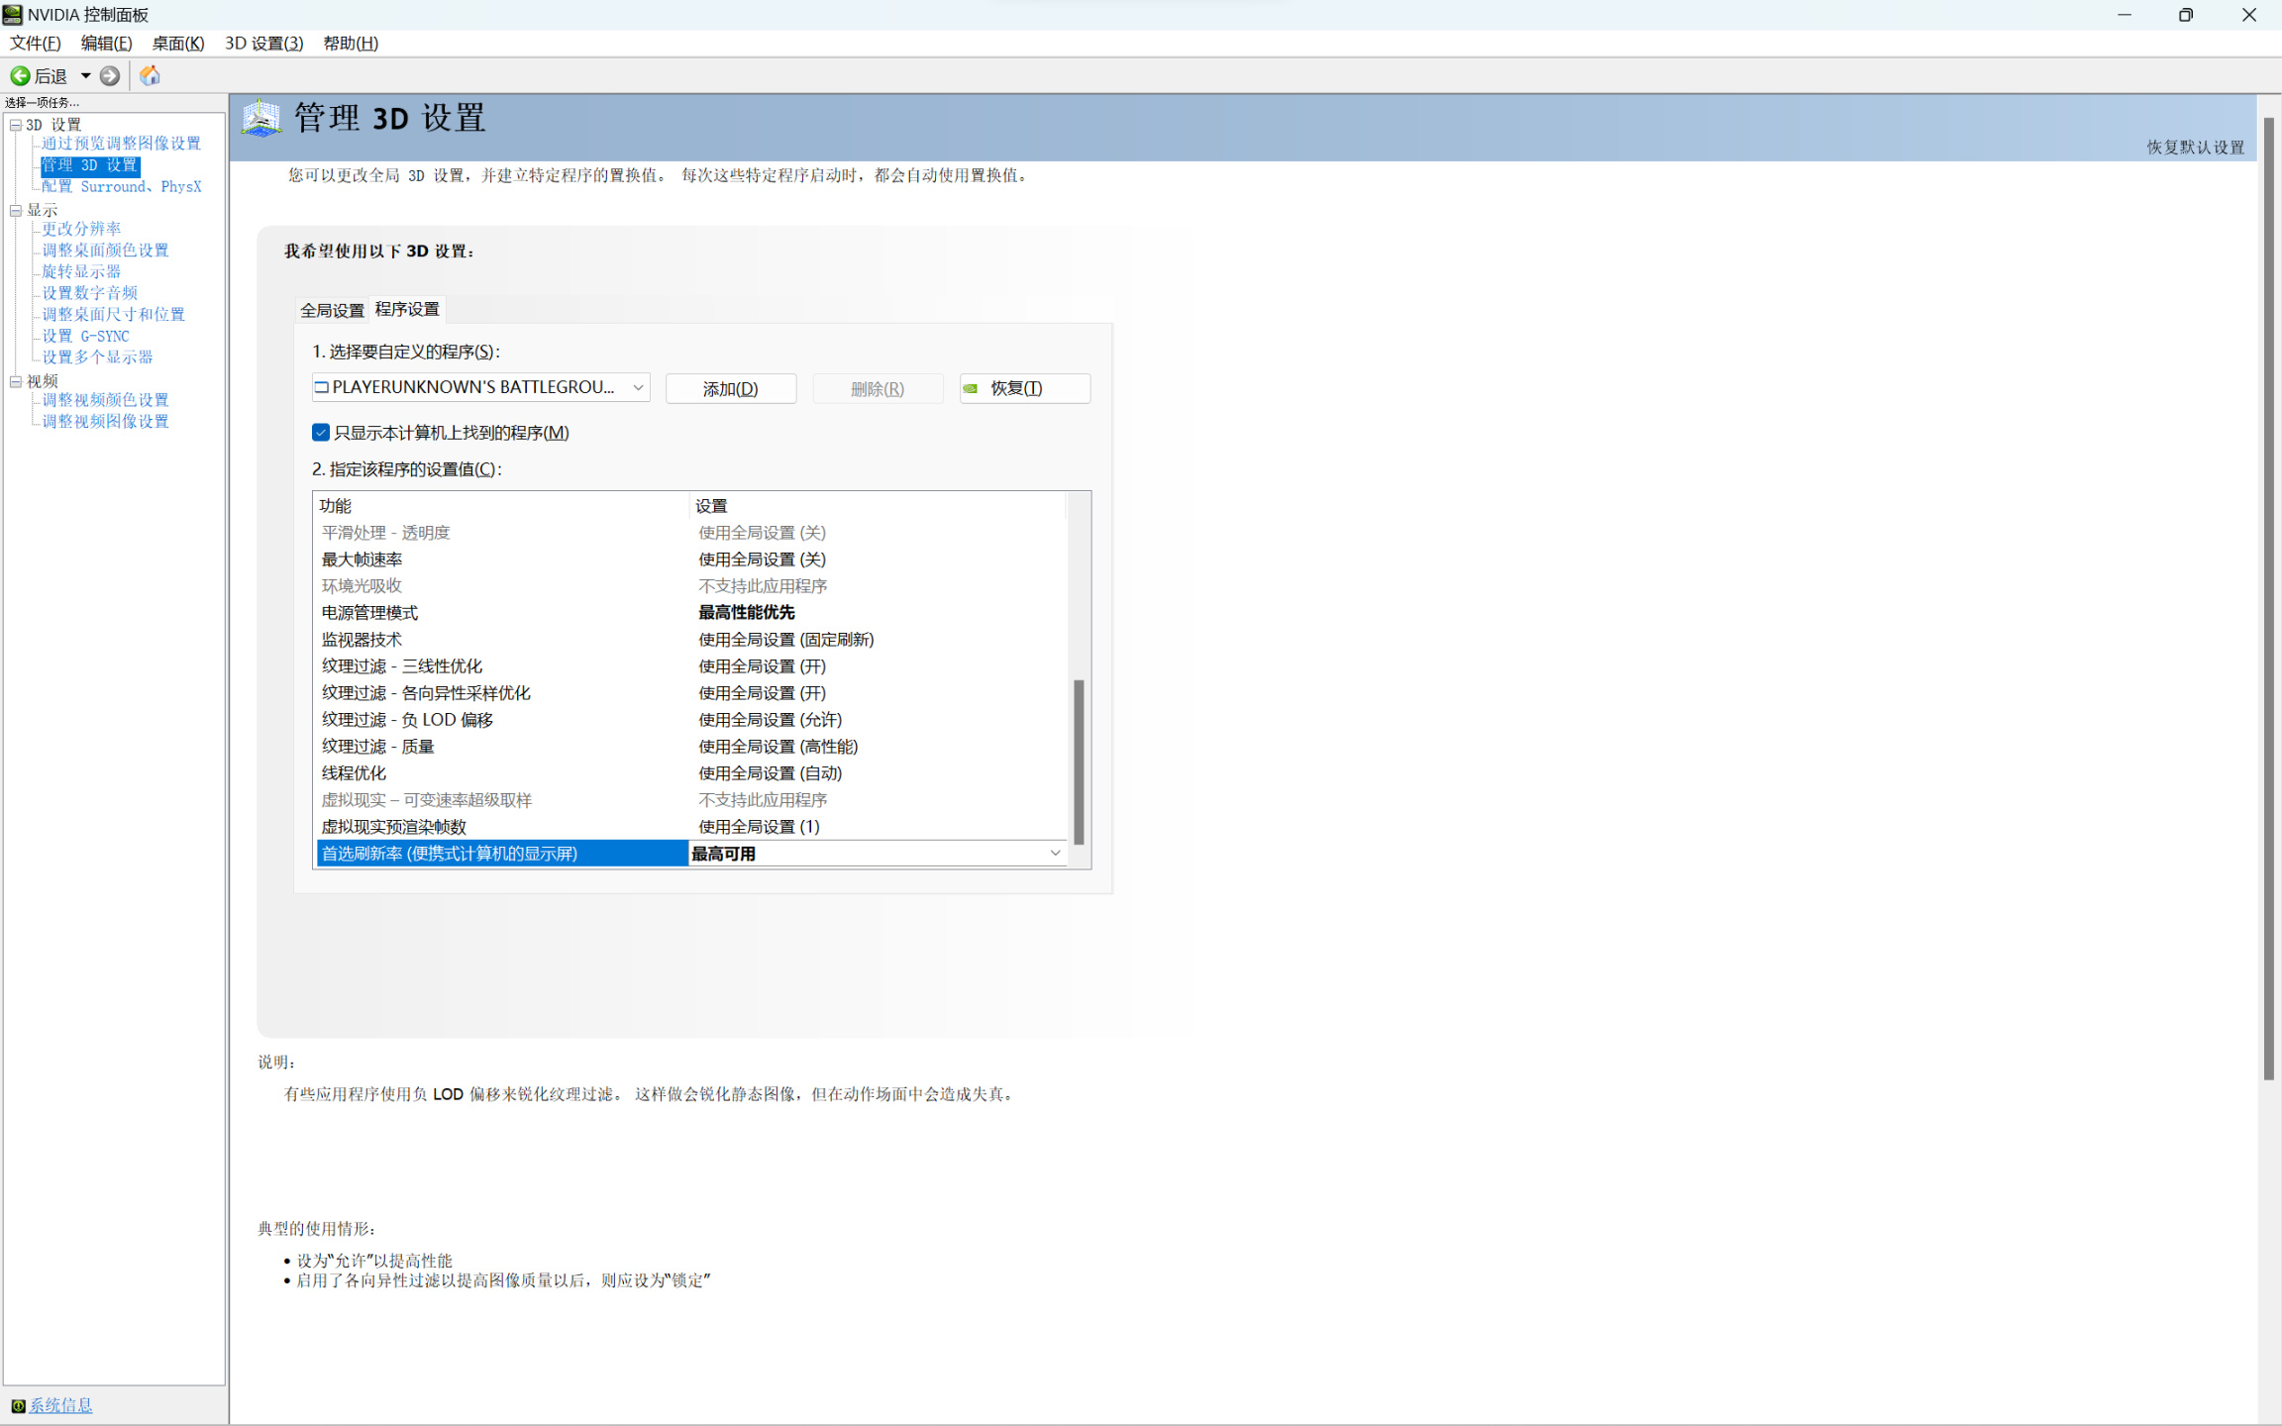This screenshot has height=1426, width=2282.
Task: Collapse the 视频 tree node
Action: coord(16,381)
